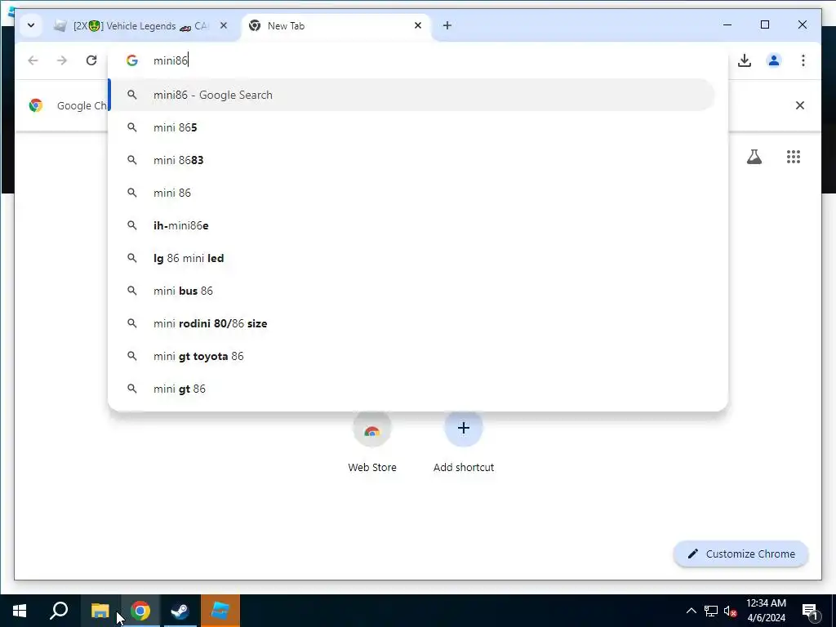Dismiss the Google Chrome info bar
The width and height of the screenshot is (836, 627).
(800, 105)
